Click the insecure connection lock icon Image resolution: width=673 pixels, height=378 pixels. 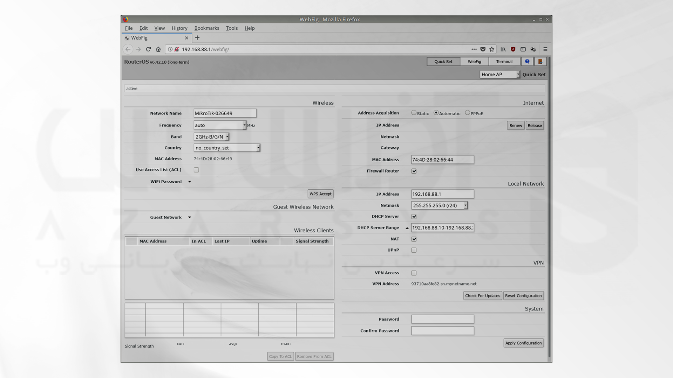(x=177, y=49)
